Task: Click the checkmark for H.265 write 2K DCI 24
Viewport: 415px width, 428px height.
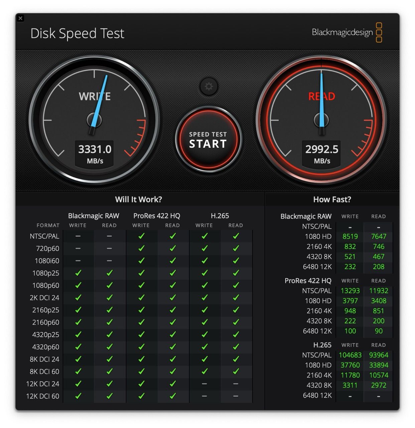Action: click(204, 298)
